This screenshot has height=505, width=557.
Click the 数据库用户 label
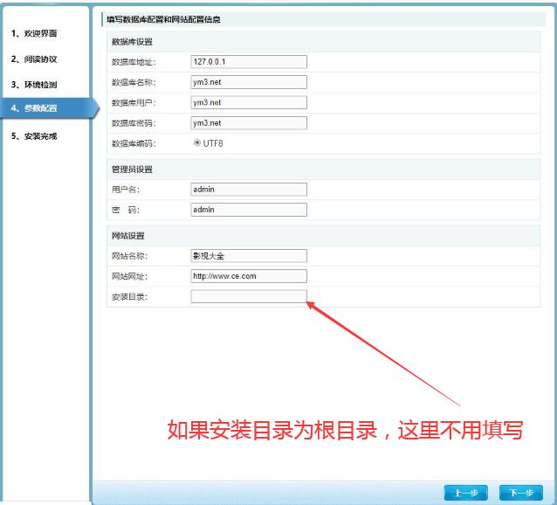click(x=134, y=103)
